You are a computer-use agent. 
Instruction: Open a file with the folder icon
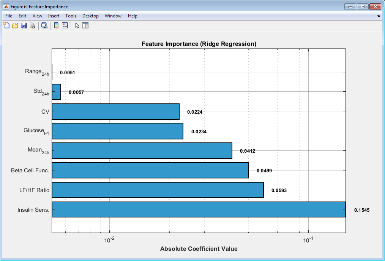(x=15, y=26)
